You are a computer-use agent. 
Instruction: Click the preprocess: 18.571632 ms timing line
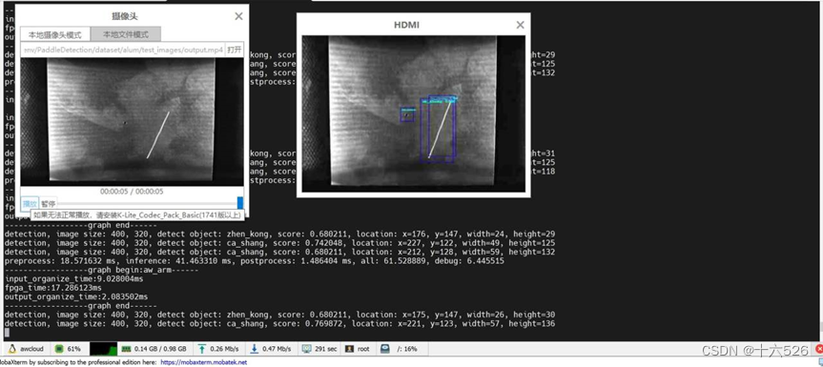pos(254,260)
